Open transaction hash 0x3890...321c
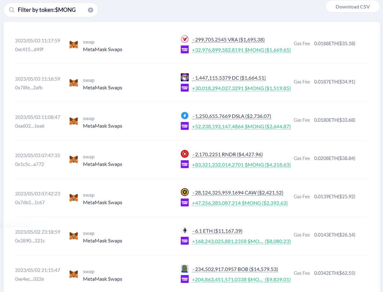The image size is (383, 292). tap(30, 241)
